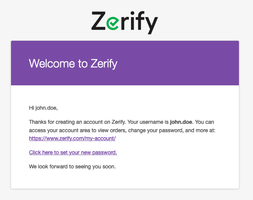Viewport: 253px width, 200px height.
Task: Click "We look forward to seeing you soon."
Action: click(72, 166)
